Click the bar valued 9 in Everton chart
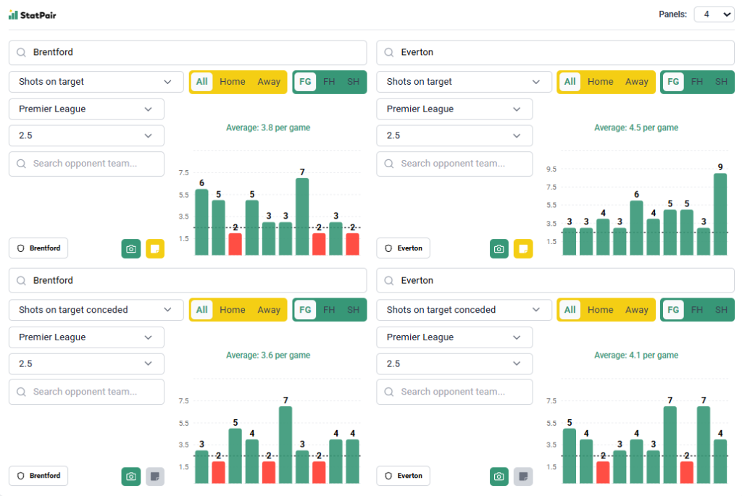Screen dimensions: 742x496 tap(720, 214)
